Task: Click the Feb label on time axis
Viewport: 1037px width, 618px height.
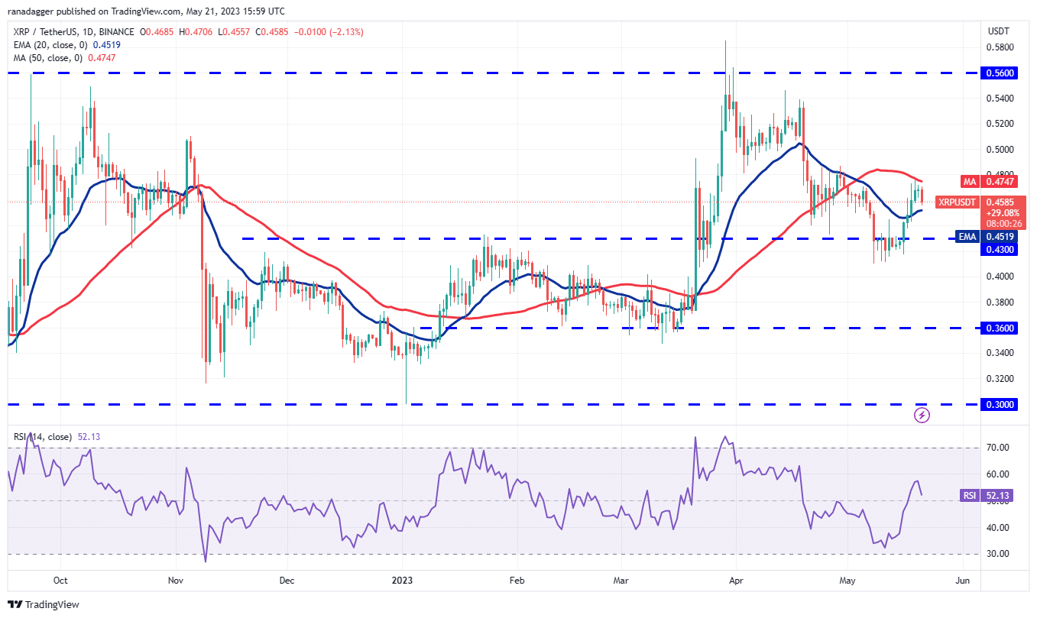Action: [517, 581]
